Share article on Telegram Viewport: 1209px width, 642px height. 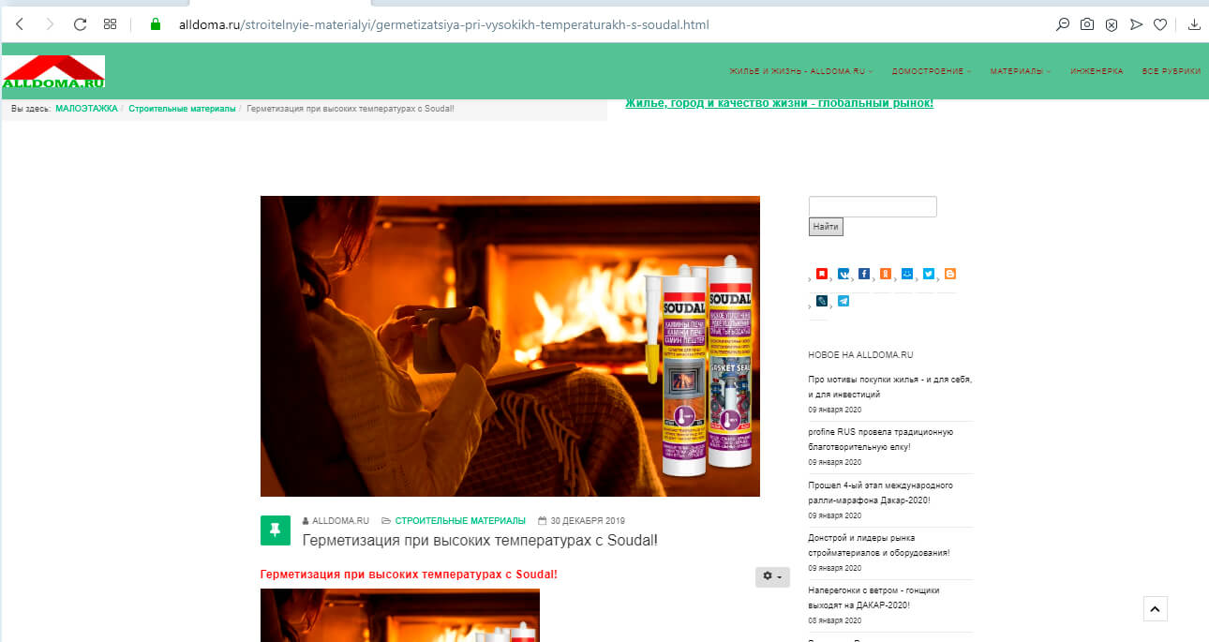point(843,301)
